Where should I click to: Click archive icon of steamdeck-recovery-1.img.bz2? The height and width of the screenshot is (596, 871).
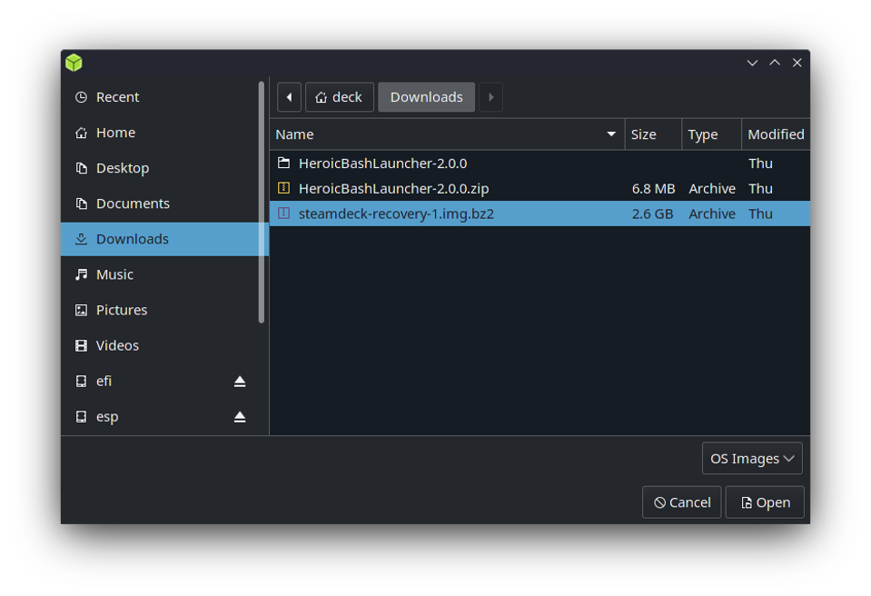click(284, 213)
